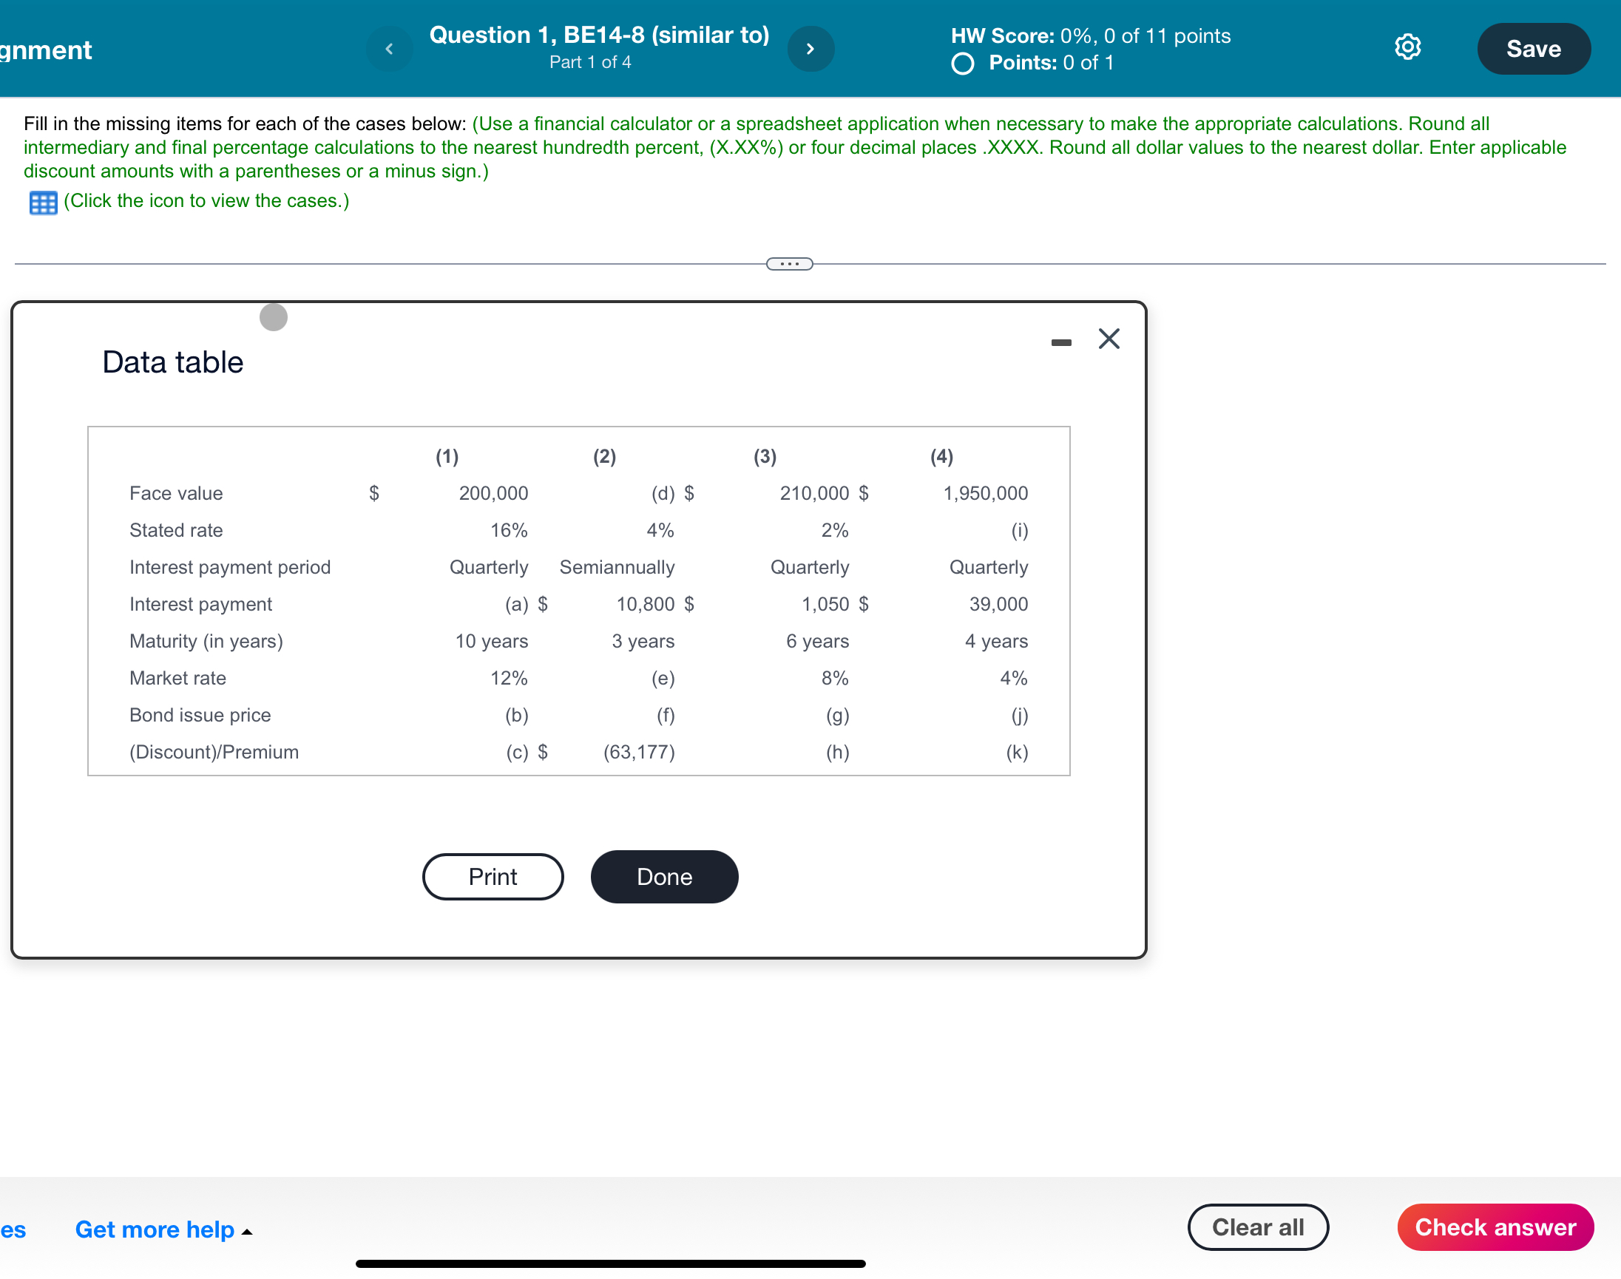
Task: Click the Check answer button
Action: pyautogui.click(x=1495, y=1227)
